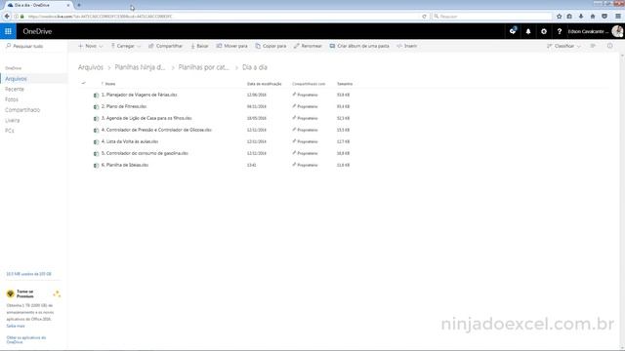Click Excel icon of 2. Plano de Fitness
The image size is (625, 351).
[96, 106]
